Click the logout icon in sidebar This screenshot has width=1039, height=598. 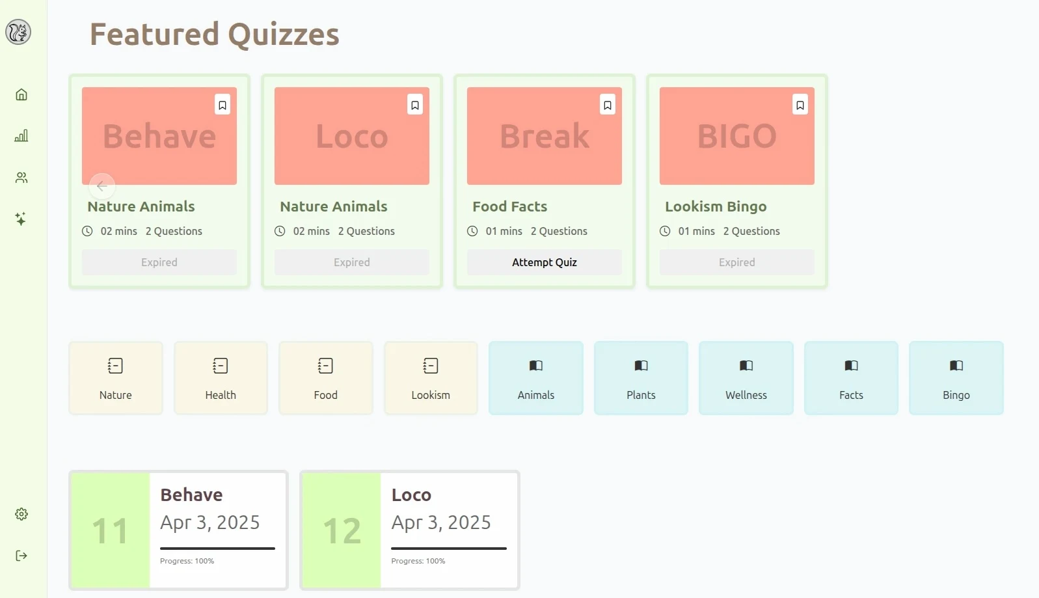[21, 556]
